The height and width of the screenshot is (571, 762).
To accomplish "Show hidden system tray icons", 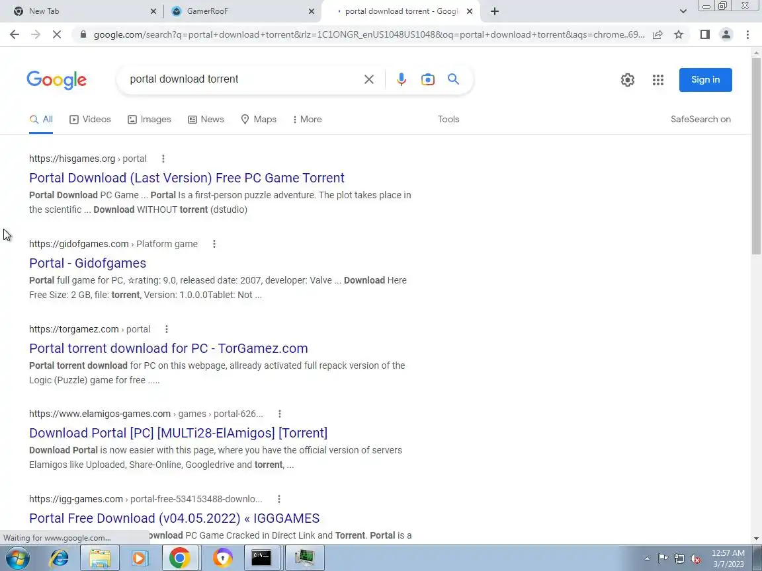I will [x=647, y=559].
